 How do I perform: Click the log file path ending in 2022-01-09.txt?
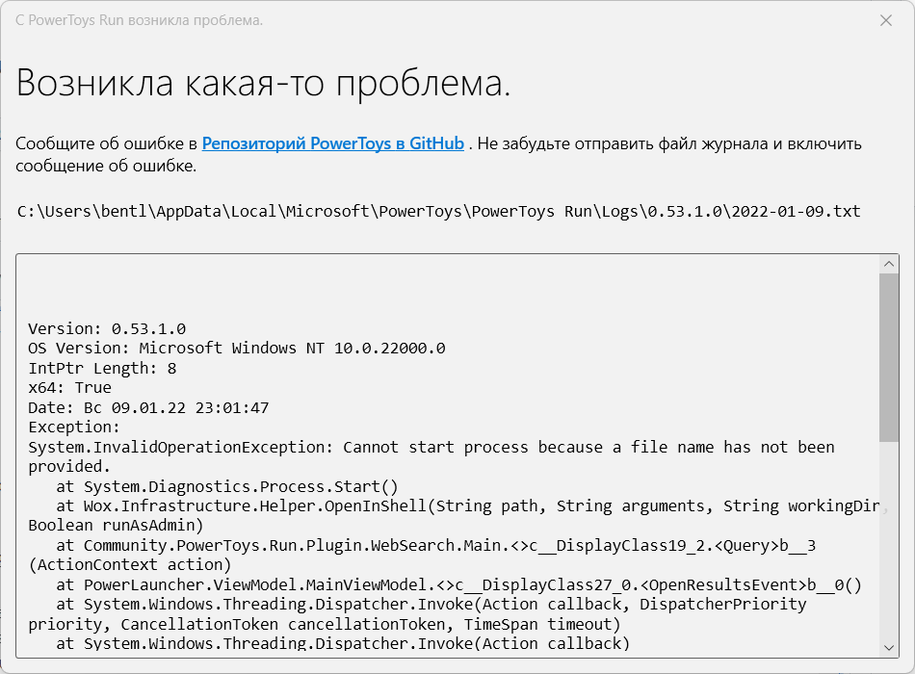click(x=439, y=211)
